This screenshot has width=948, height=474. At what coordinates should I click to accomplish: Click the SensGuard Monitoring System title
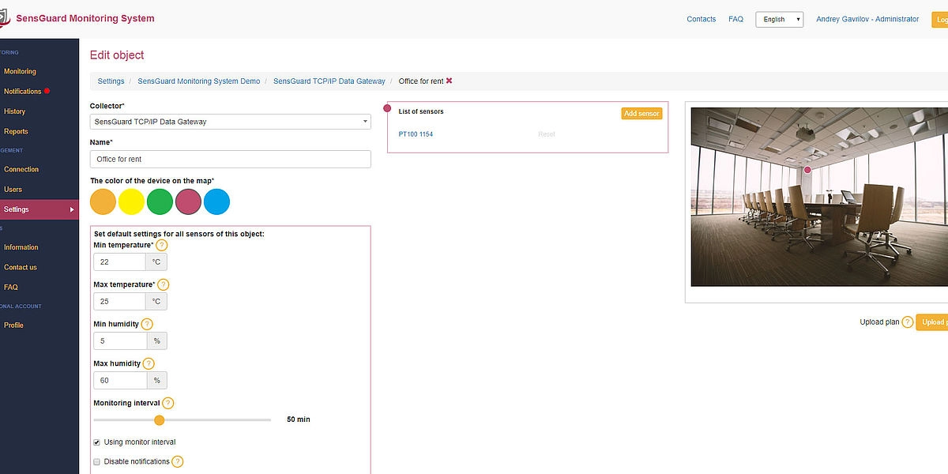(x=85, y=19)
